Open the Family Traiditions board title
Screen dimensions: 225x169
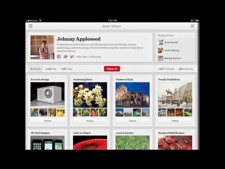(x=169, y=80)
